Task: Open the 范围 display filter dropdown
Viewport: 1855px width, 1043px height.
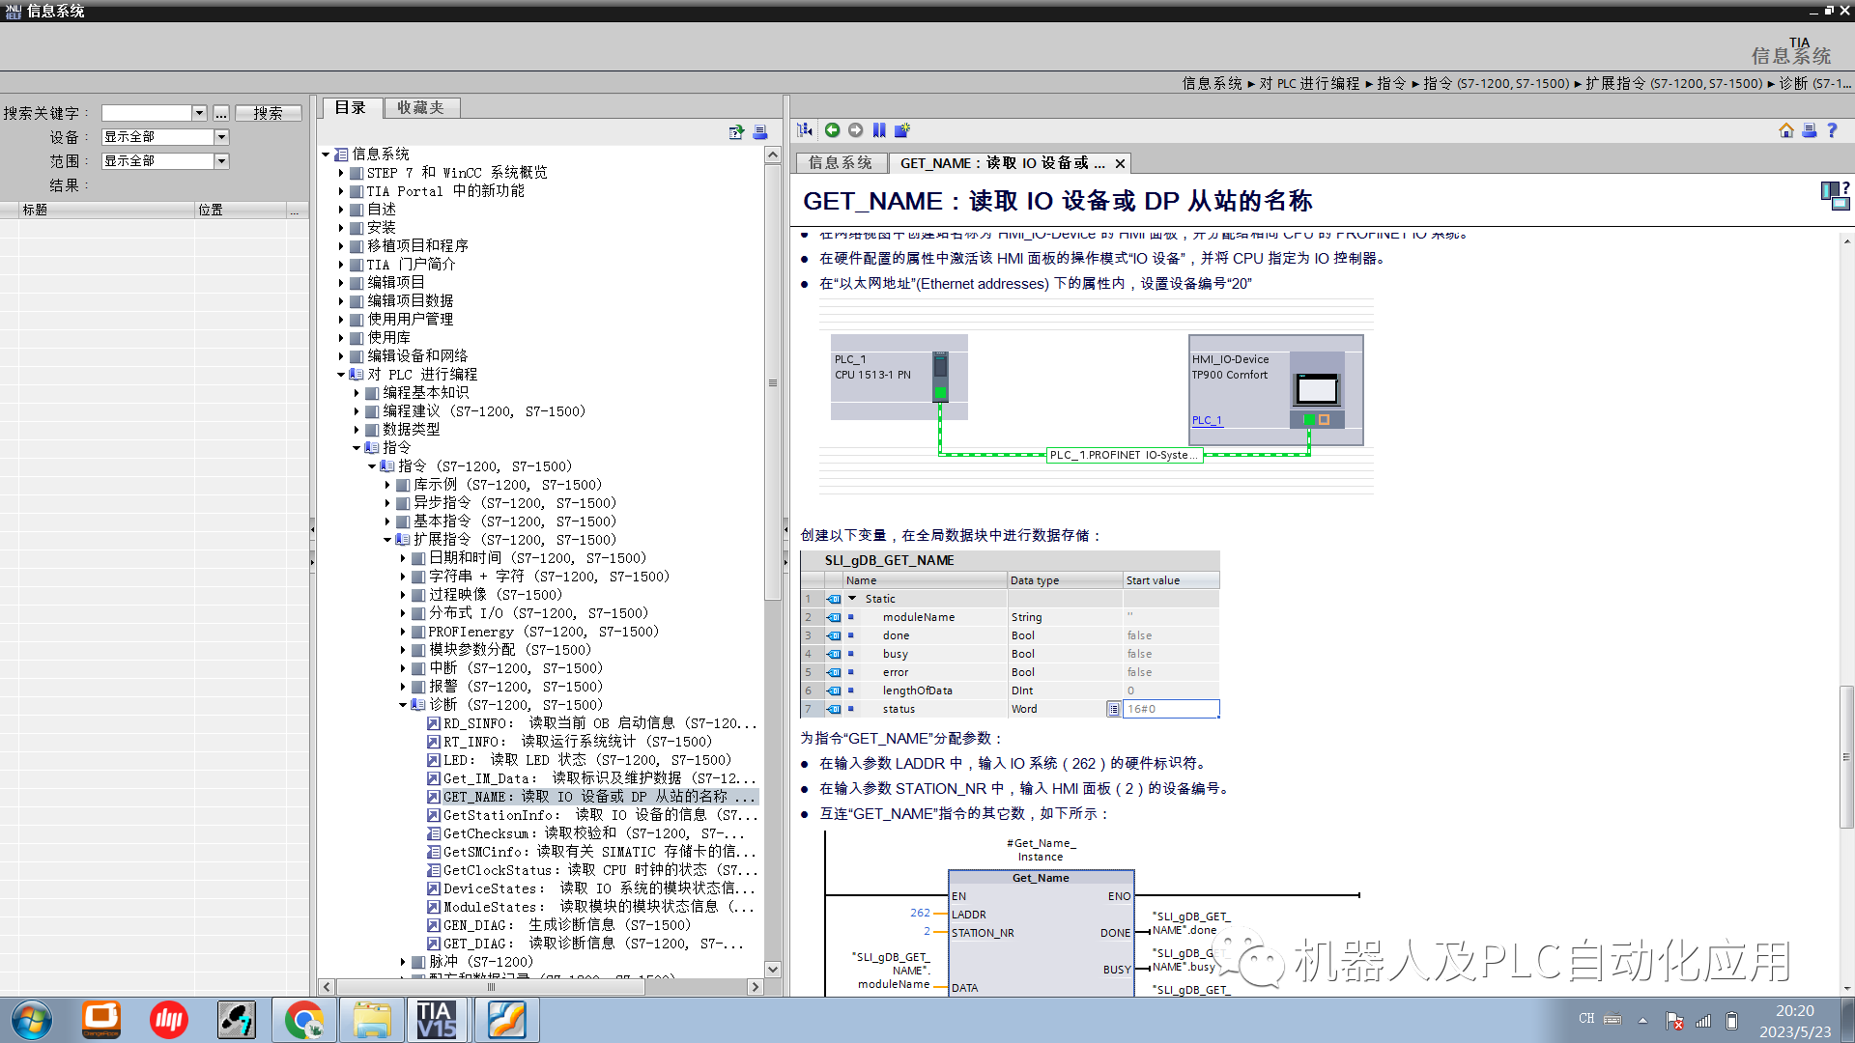Action: pyautogui.click(x=221, y=160)
